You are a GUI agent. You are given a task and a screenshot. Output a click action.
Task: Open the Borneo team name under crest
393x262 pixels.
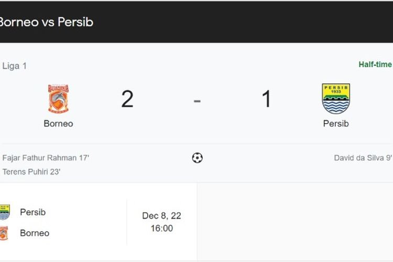(x=58, y=124)
